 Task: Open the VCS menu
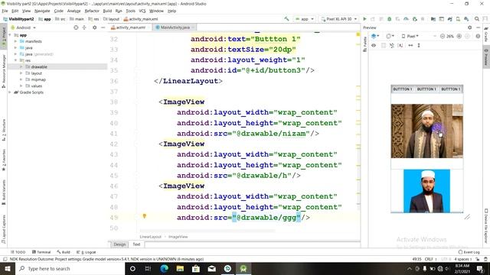point(142,11)
